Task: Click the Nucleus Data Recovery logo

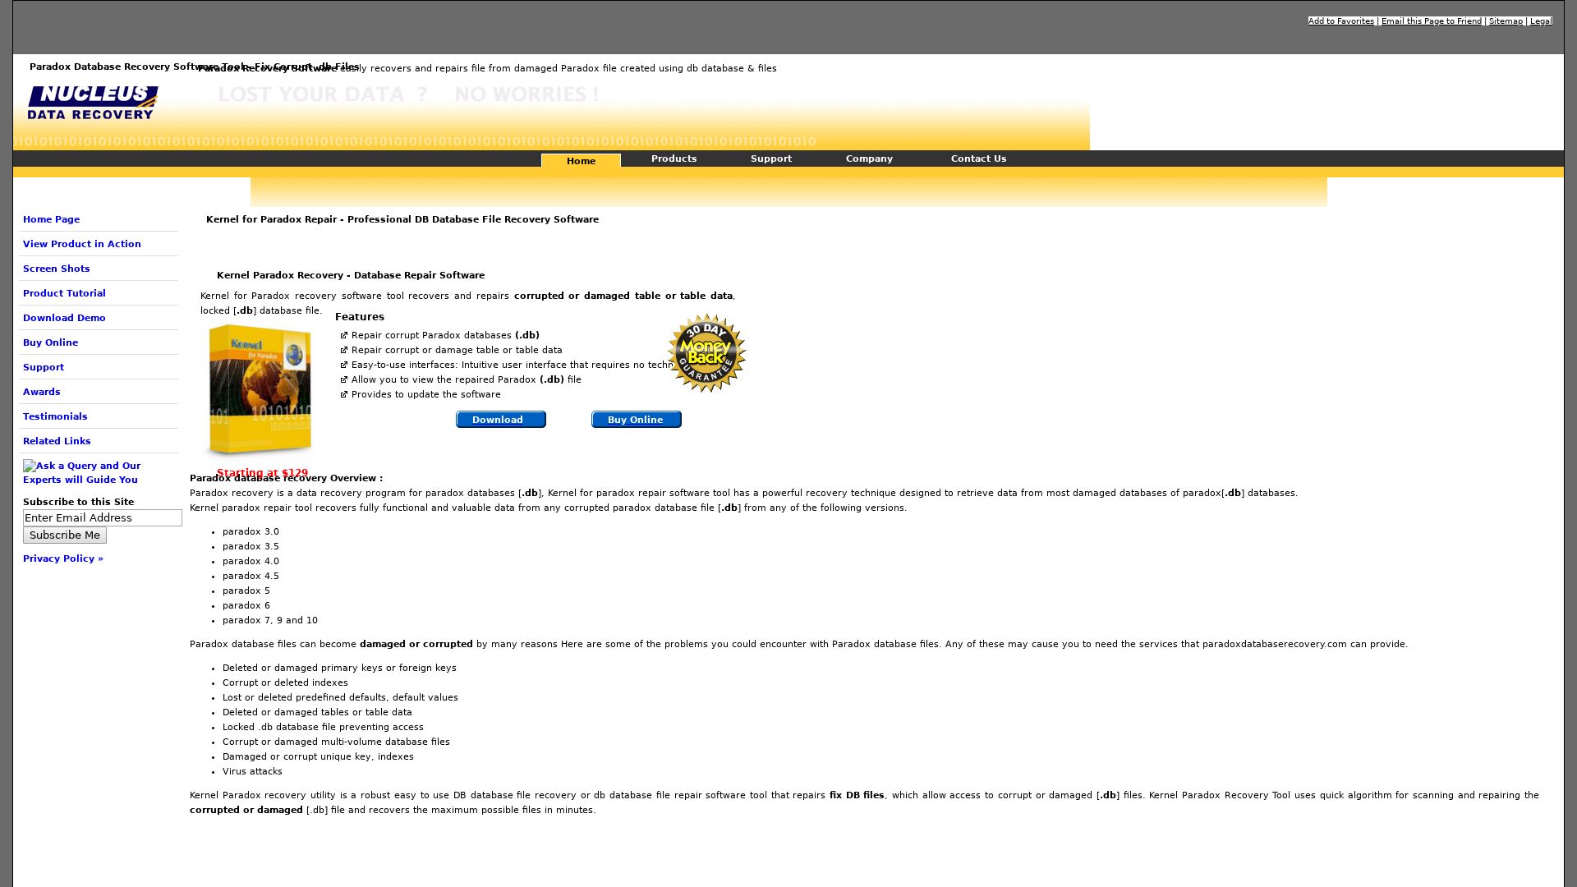Action: pyautogui.click(x=92, y=103)
